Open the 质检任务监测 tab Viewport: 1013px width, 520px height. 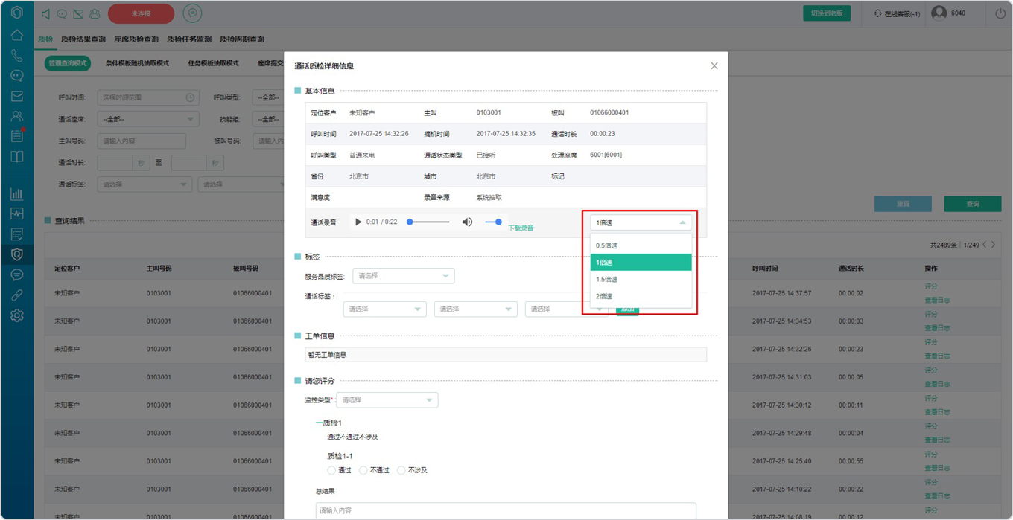click(x=189, y=39)
